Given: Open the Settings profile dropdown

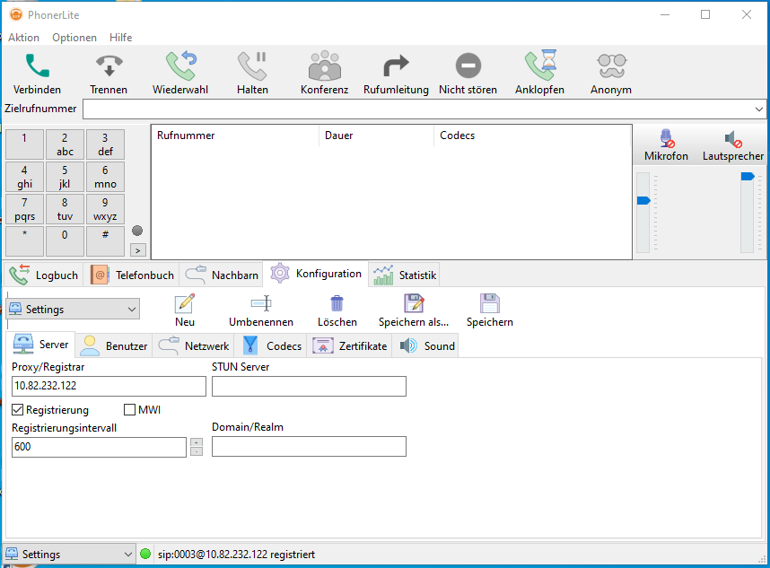Looking at the screenshot, I should (x=132, y=308).
